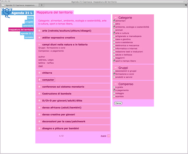
Task: Select the Agenda 21 Capriasca browser tab
Action: (20, 5)
